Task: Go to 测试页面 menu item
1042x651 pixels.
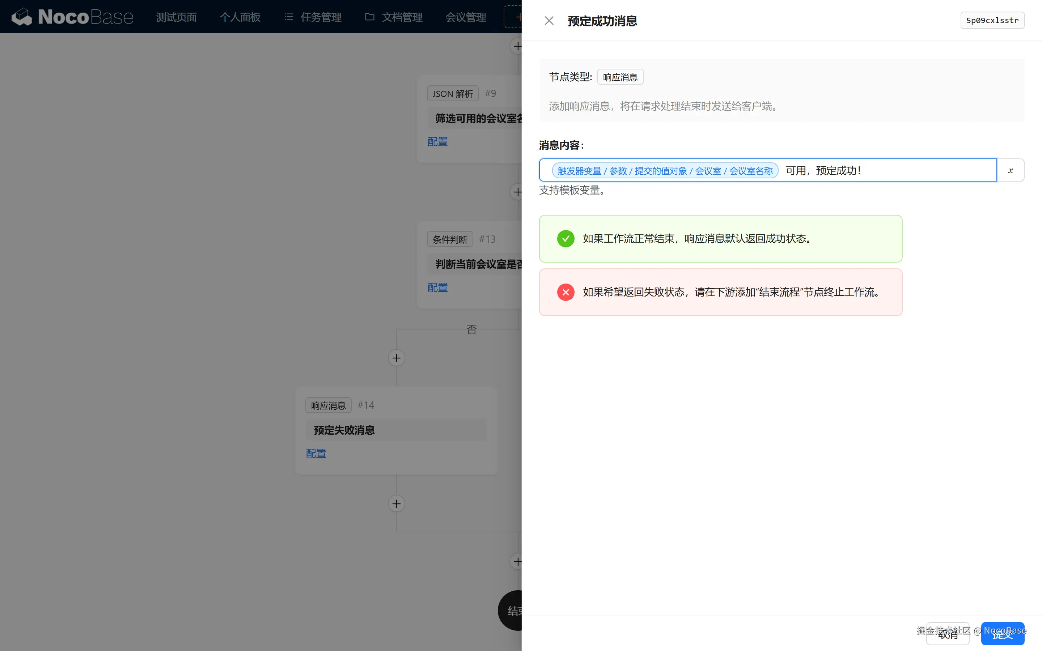Action: click(x=176, y=17)
